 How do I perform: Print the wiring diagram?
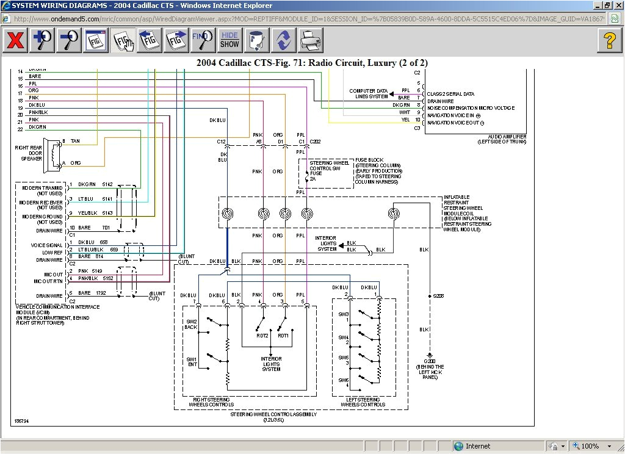coord(311,41)
